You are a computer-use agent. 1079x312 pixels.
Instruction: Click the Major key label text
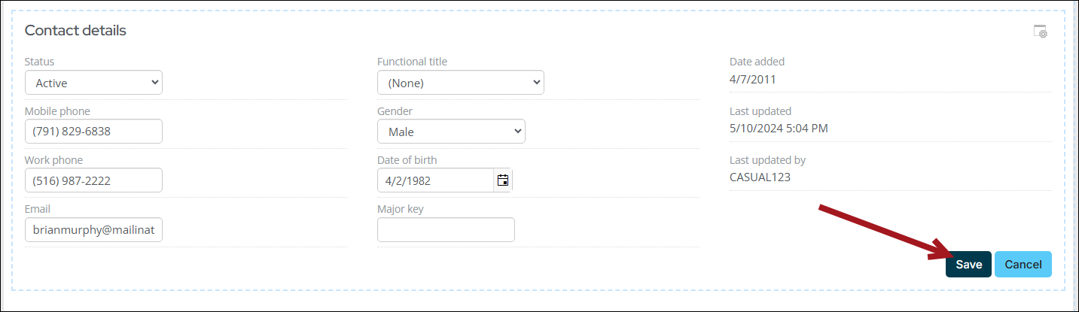click(x=400, y=209)
